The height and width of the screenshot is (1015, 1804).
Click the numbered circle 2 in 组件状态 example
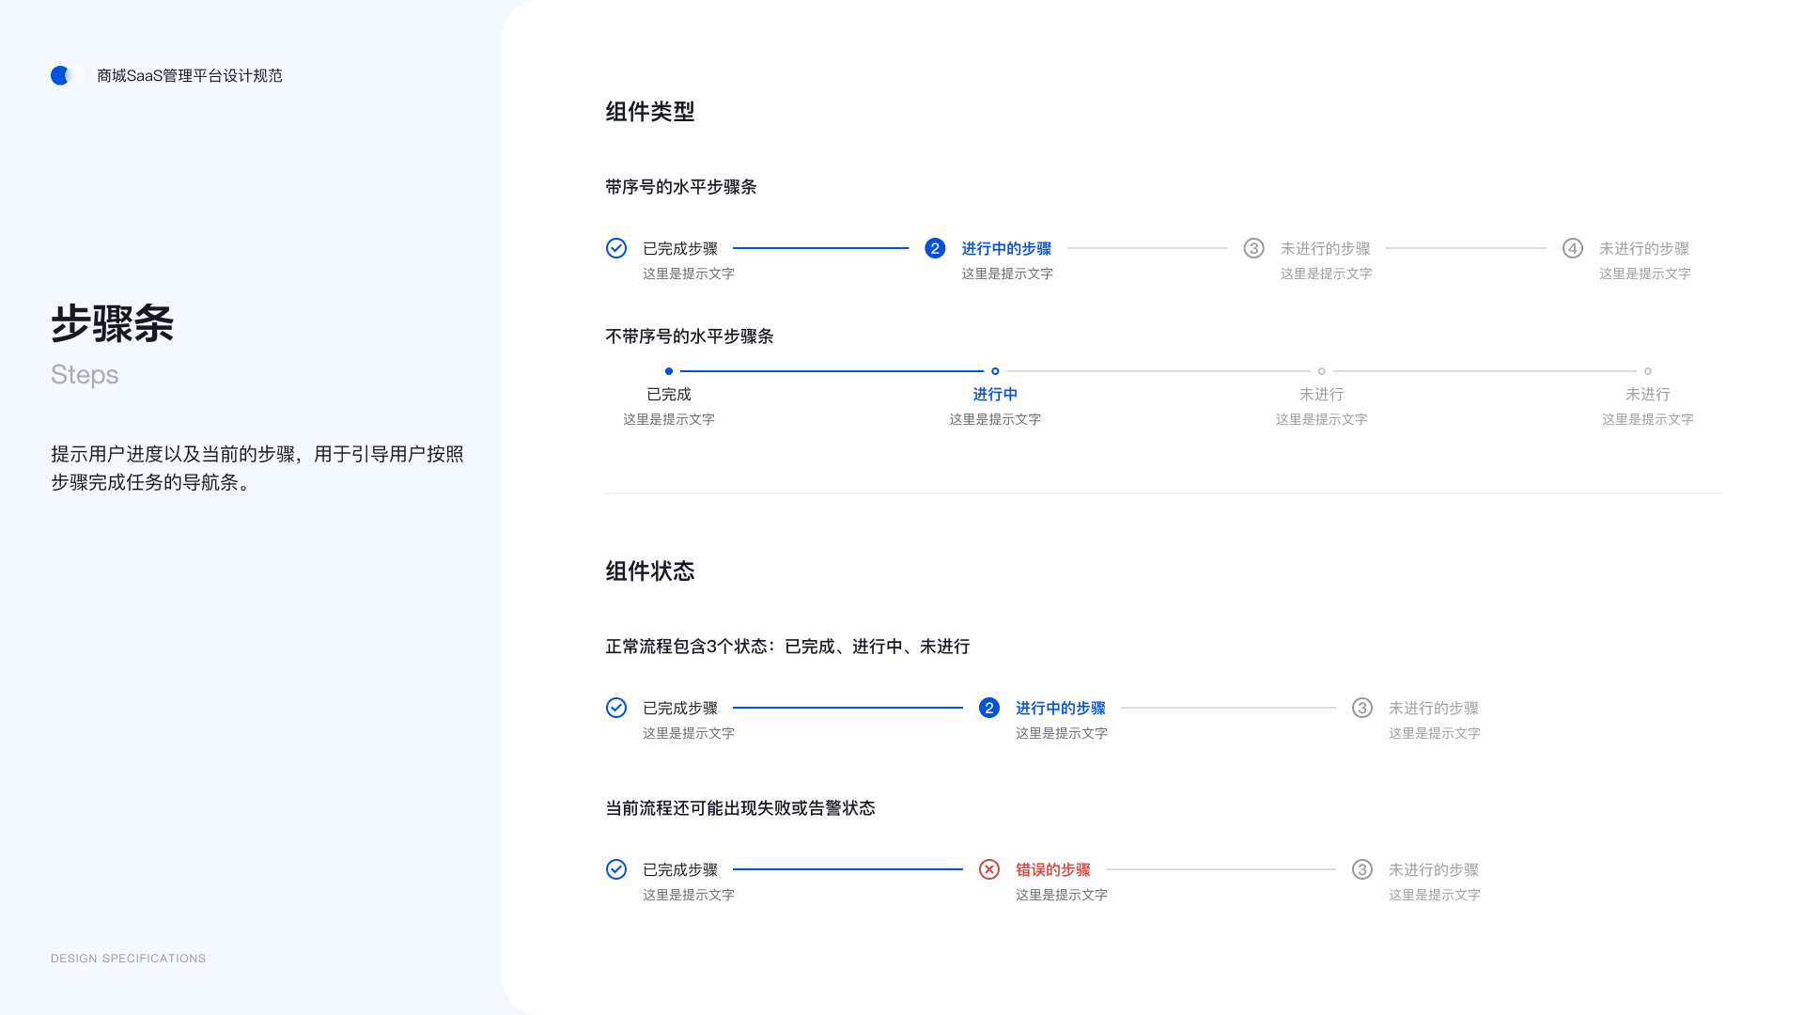point(988,708)
